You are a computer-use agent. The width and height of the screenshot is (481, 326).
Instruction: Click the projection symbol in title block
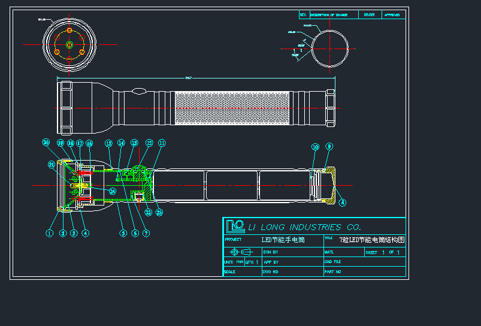(x=242, y=252)
